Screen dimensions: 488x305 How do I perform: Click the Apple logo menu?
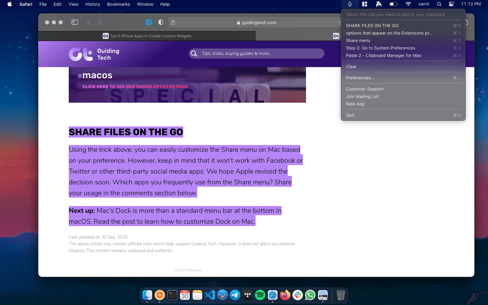9,4
